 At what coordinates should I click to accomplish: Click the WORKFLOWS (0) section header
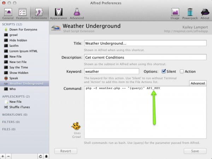15,115
